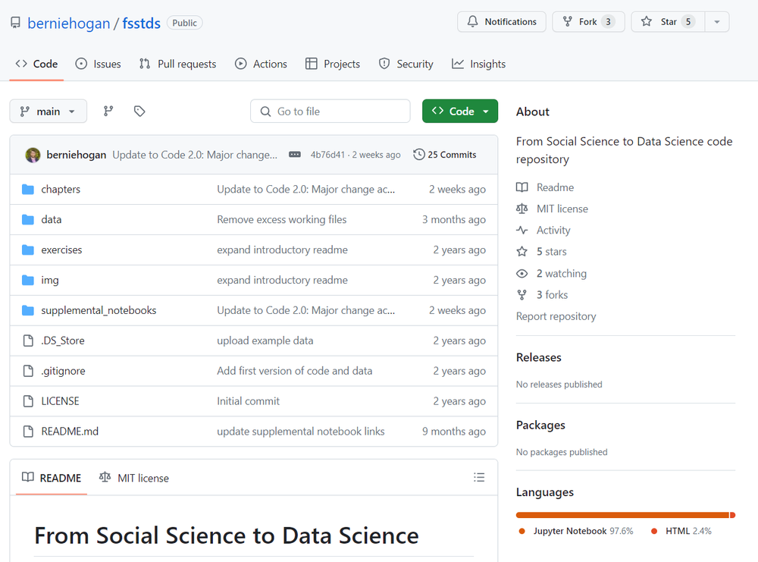Screen dimensions: 758x562
Task: Open the 'Remove excess working files' commit
Action: (x=282, y=220)
